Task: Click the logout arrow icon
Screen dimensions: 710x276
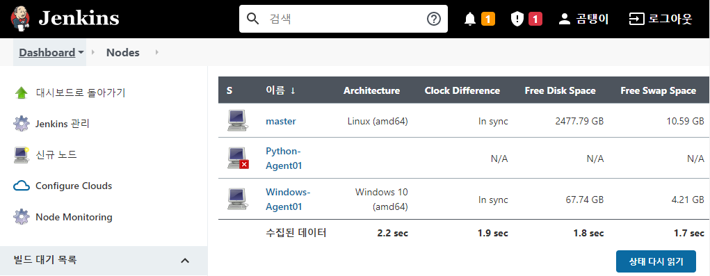Action: pos(637,19)
